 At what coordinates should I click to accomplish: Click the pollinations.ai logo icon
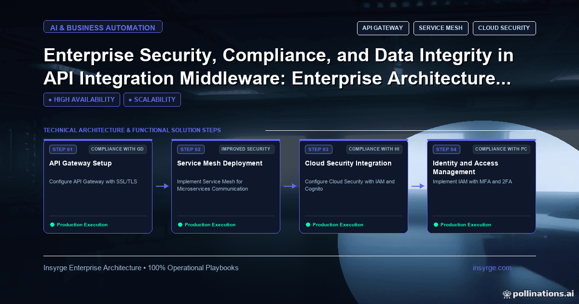tap(507, 293)
